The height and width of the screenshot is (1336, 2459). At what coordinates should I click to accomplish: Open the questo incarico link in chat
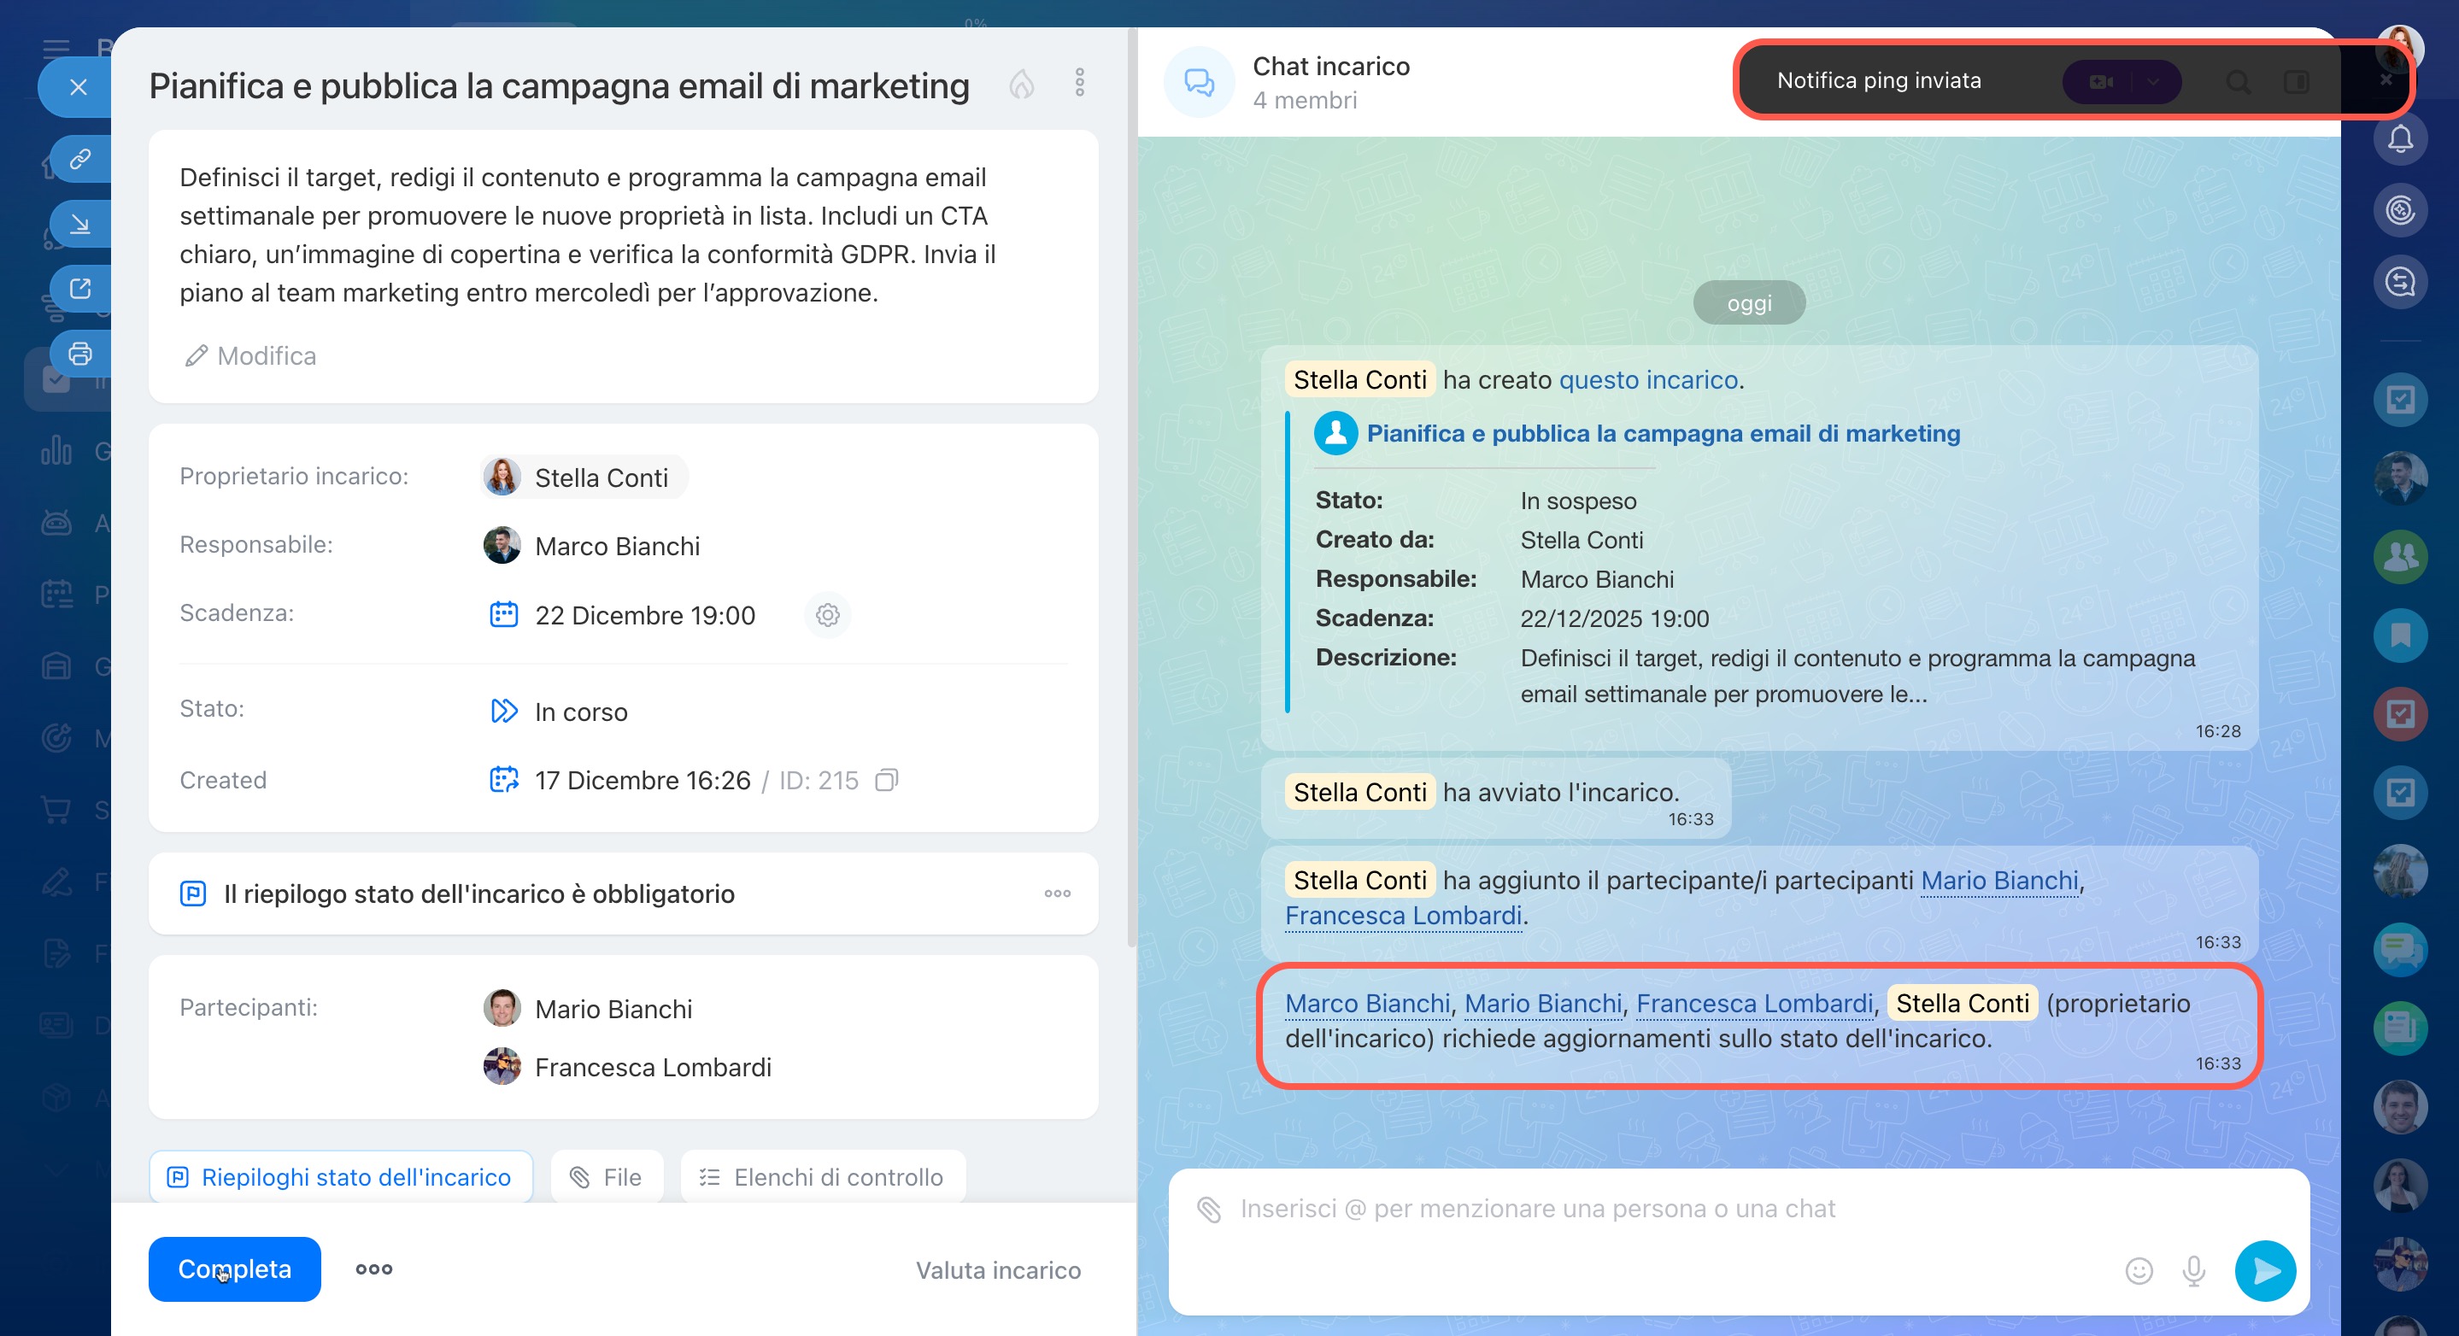[x=1647, y=380]
